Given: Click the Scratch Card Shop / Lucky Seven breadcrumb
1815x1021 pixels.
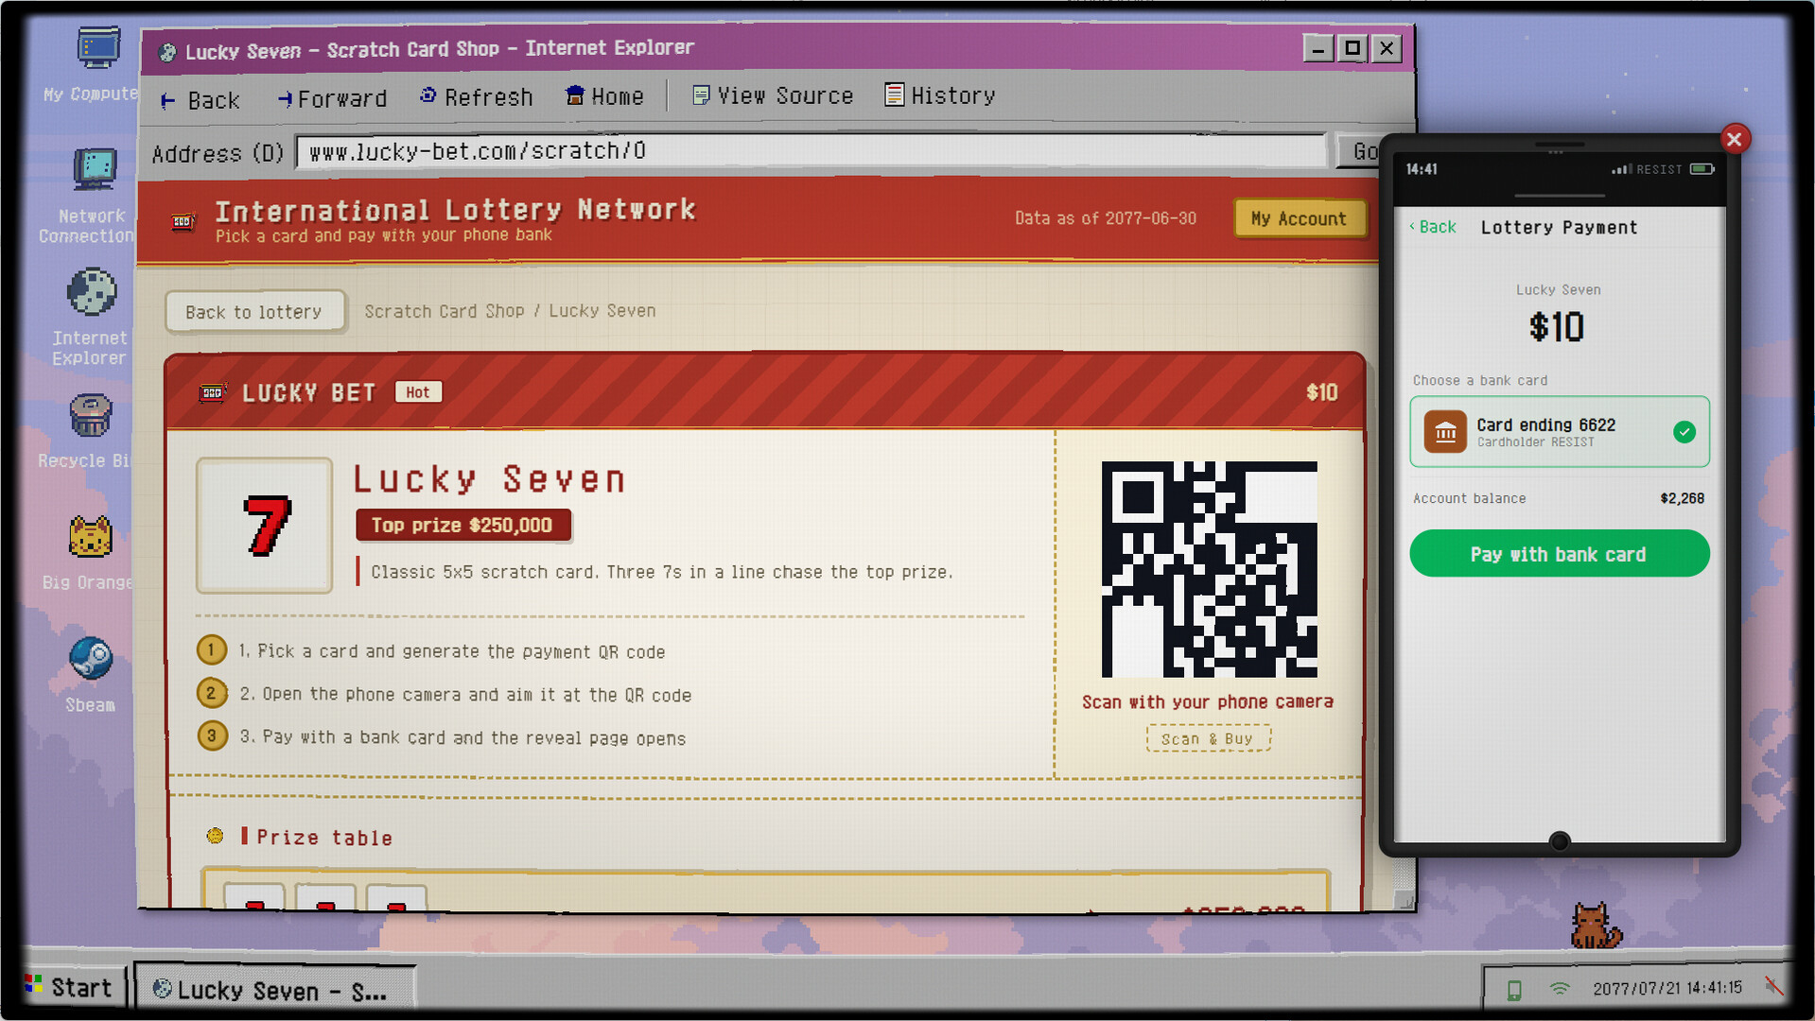Looking at the screenshot, I should pos(510,311).
